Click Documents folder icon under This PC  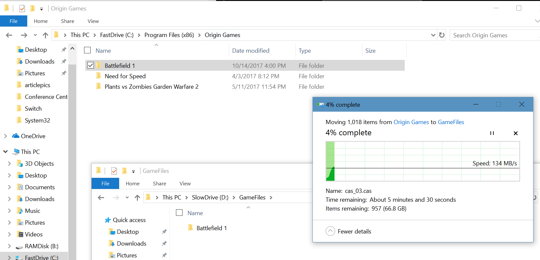[x=20, y=187]
